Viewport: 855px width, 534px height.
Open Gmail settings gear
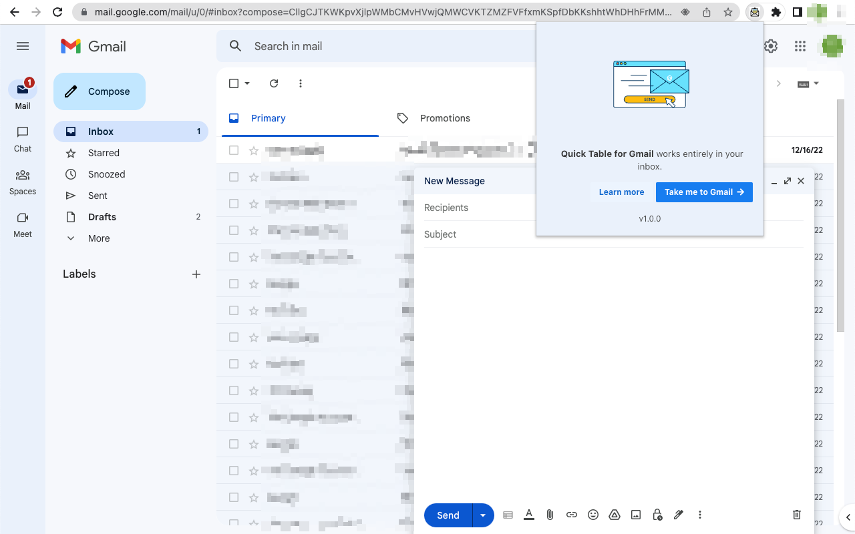[x=770, y=46]
